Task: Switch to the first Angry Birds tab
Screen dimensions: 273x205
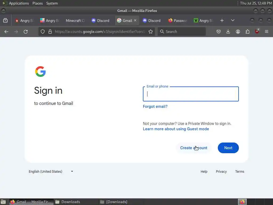Action: pos(24,21)
